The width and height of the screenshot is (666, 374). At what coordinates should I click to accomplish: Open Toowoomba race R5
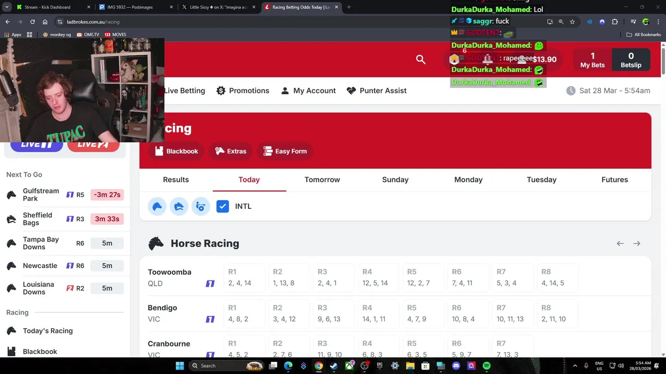pos(423,277)
